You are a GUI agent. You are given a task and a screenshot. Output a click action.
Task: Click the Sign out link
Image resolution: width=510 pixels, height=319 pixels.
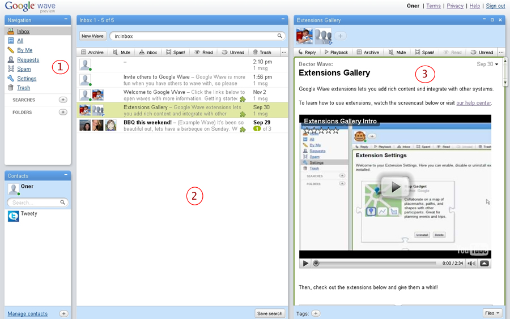(x=495, y=6)
